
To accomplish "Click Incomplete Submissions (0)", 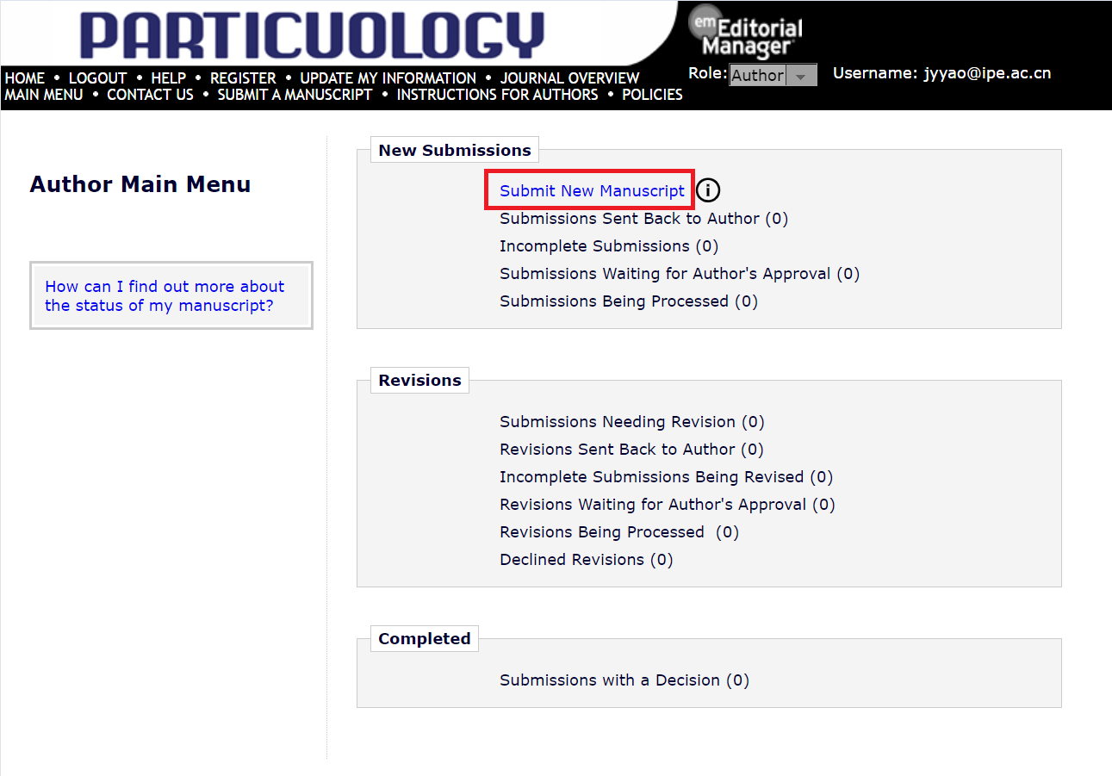I will click(x=608, y=246).
